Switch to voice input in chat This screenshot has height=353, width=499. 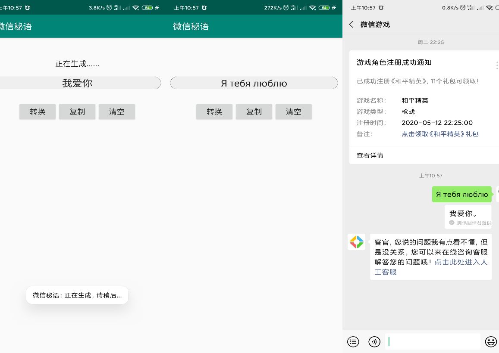pos(374,342)
